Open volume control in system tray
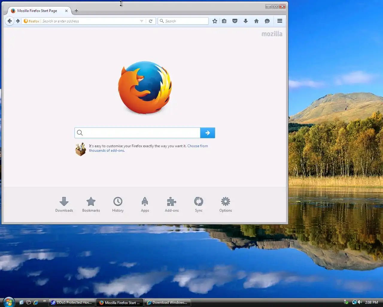Screen dimensions: 383x307 (x=360, y=302)
